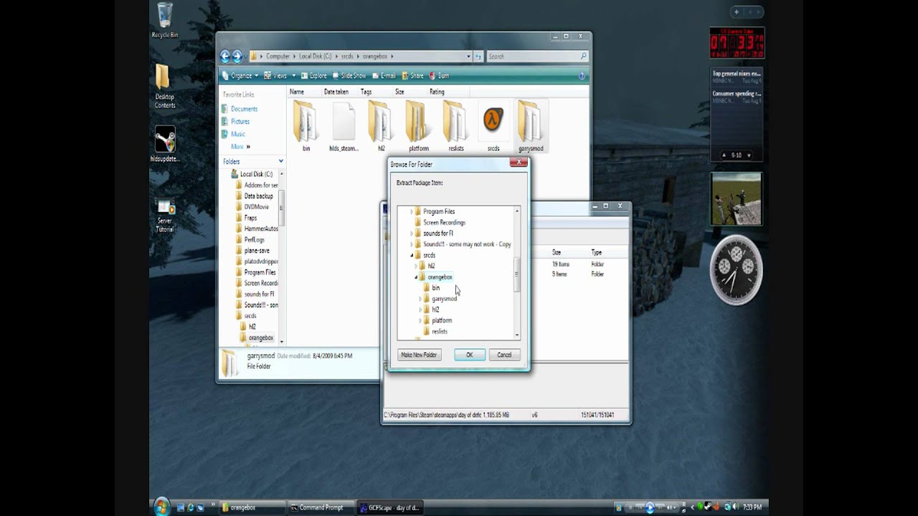This screenshot has width=918, height=516.
Task: Expand the Program Files tree node
Action: click(x=412, y=212)
